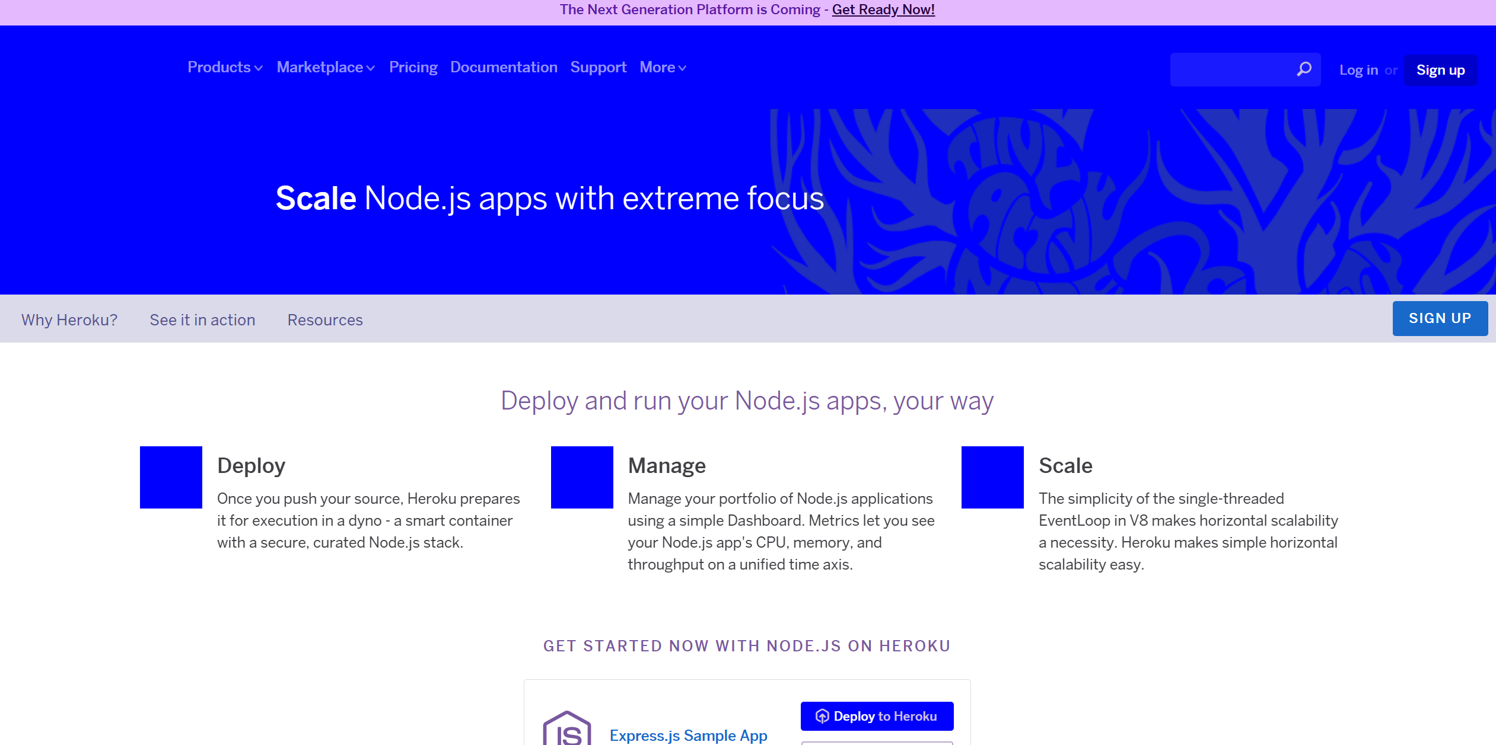Image resolution: width=1496 pixels, height=745 pixels.
Task: Select the See it in action tab
Action: (x=202, y=320)
